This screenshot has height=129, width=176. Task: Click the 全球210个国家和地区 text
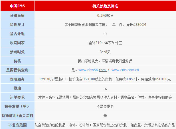(x=105, y=43)
